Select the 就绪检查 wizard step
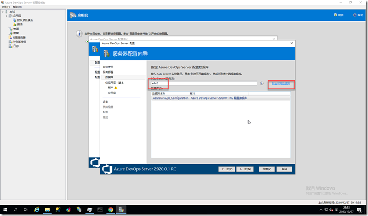 (108, 107)
